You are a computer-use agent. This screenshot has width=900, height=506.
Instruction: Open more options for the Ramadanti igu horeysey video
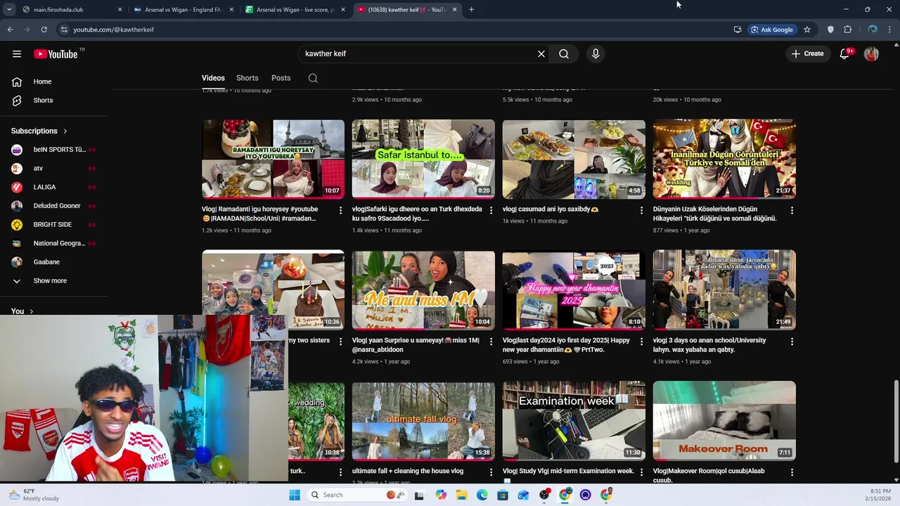(340, 210)
